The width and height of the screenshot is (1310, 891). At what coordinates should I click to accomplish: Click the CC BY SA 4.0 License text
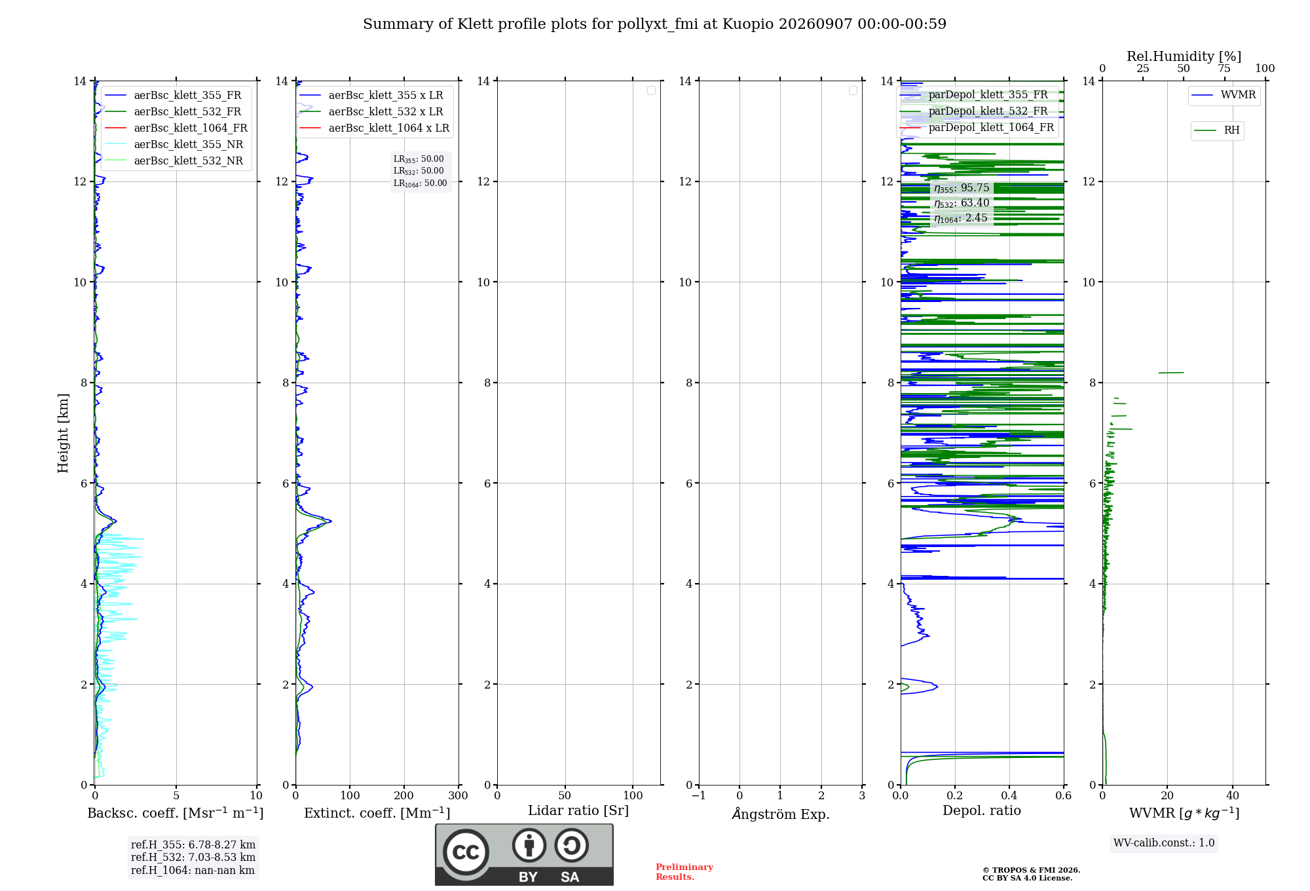tap(1027, 878)
